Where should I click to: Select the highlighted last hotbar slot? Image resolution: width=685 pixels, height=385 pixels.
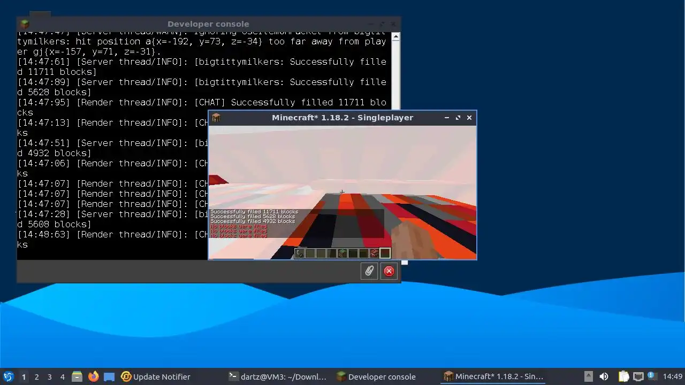point(385,253)
